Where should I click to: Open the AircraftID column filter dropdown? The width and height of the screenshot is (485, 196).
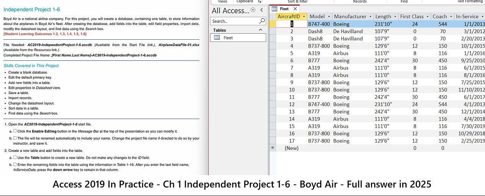coord(304,17)
